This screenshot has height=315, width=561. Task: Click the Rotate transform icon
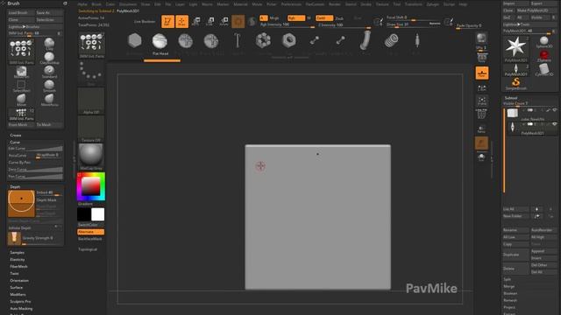[x=224, y=21]
